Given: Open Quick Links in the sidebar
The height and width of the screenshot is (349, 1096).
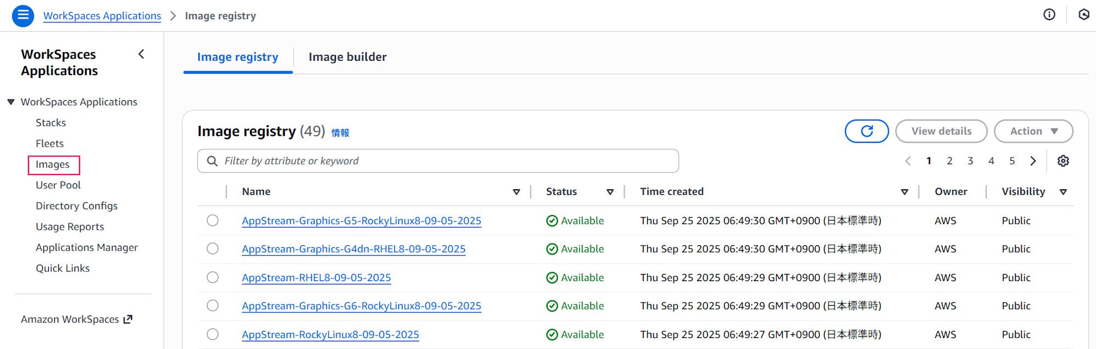Looking at the screenshot, I should 62,269.
